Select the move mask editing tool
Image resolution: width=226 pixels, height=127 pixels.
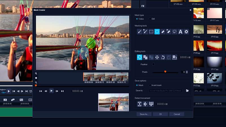pos(157,57)
